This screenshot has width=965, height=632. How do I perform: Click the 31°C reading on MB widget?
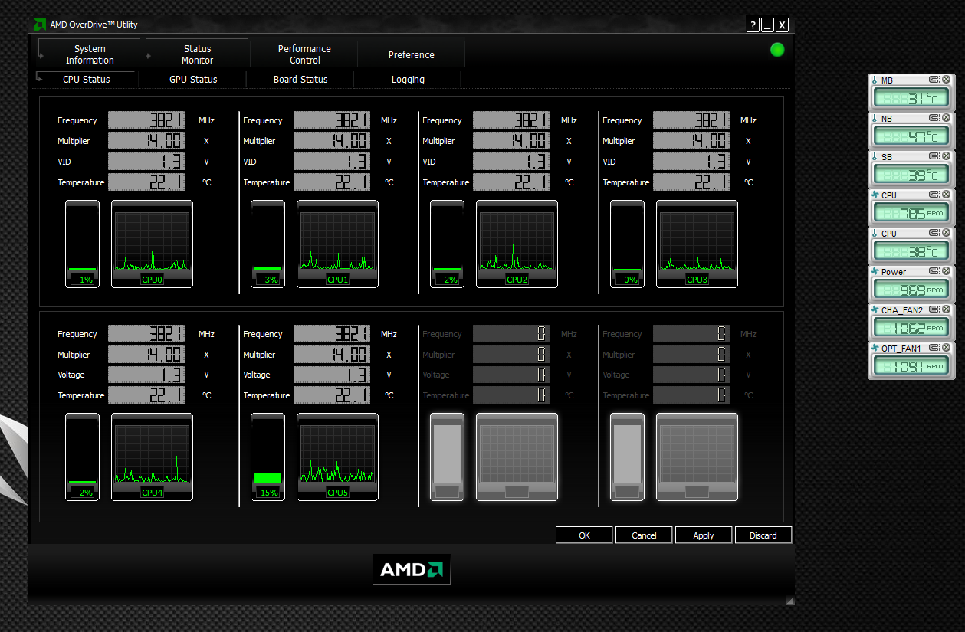tap(911, 99)
